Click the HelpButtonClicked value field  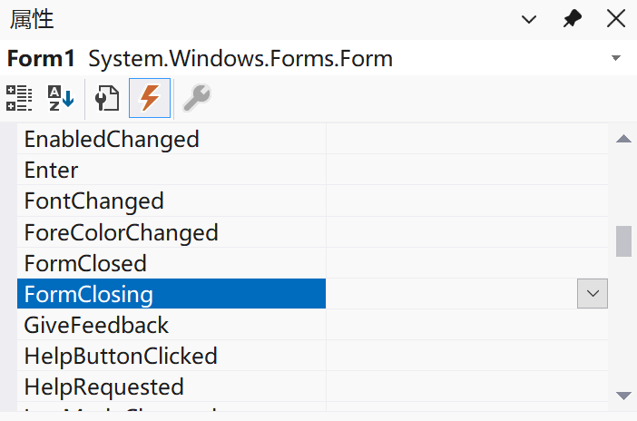pos(466,356)
